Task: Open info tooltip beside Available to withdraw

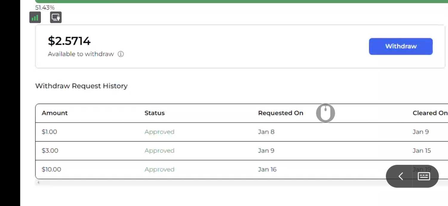Action: [121, 54]
